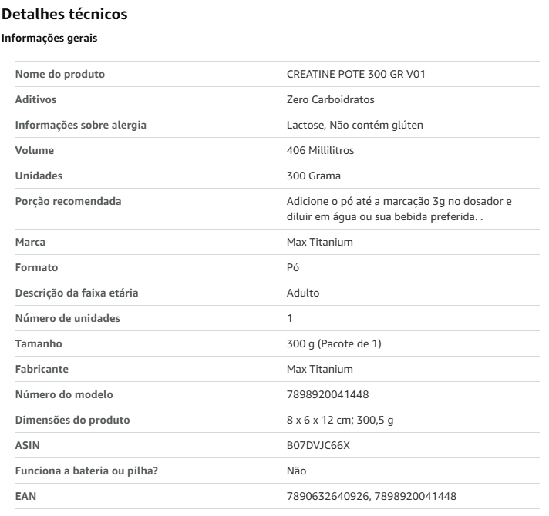Click the Detalhes técnicos heading
This screenshot has height=516, width=549.
point(65,15)
